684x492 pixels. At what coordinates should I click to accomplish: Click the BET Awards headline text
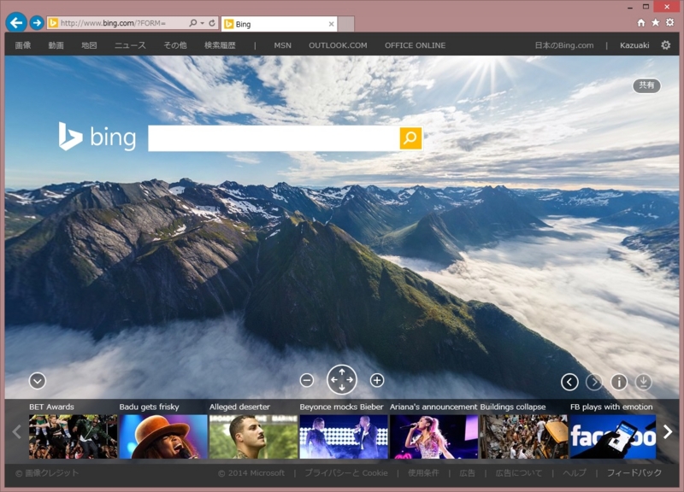[x=51, y=407]
